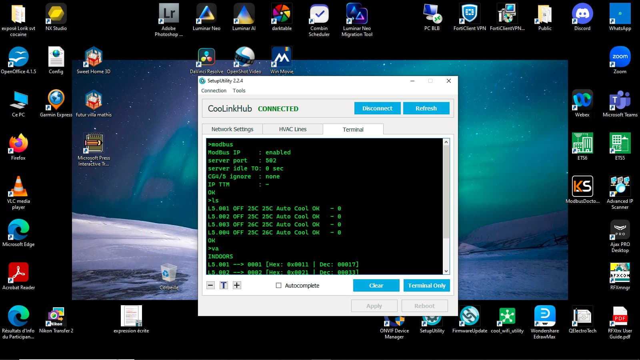Enable the Autocomplete checkbox
640x360 pixels.
click(279, 286)
